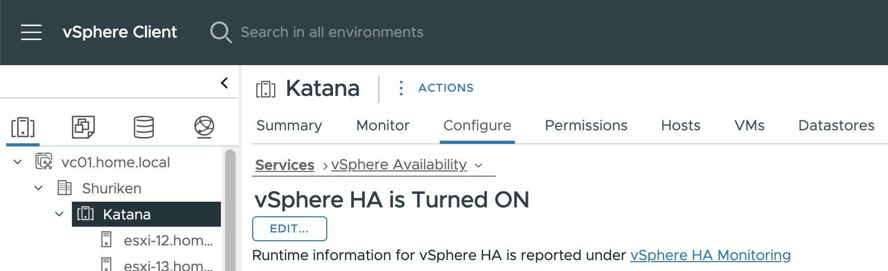The height and width of the screenshot is (271, 888).
Task: Click the EDIT... button
Action: (x=290, y=229)
